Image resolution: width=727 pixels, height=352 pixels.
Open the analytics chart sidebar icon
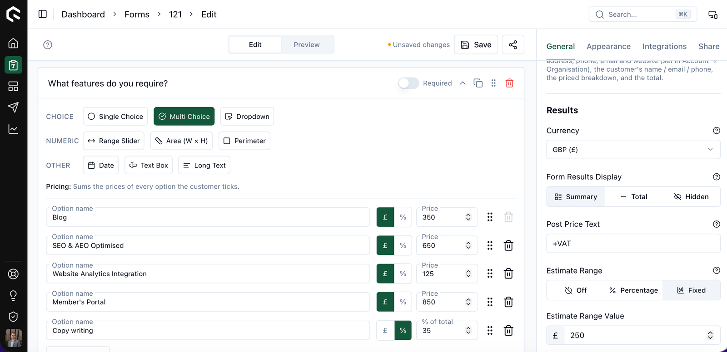pos(14,129)
